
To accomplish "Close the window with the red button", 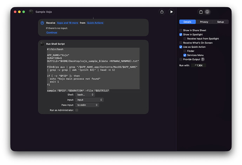I will [x=15, y=12].
